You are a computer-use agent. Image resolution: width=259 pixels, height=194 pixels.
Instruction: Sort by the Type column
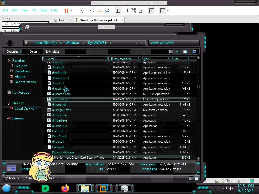155,59
